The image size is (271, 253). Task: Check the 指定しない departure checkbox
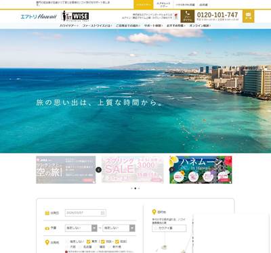click(x=67, y=241)
